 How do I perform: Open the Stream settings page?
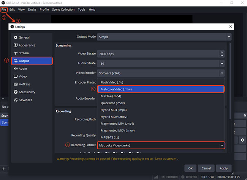[32, 53]
